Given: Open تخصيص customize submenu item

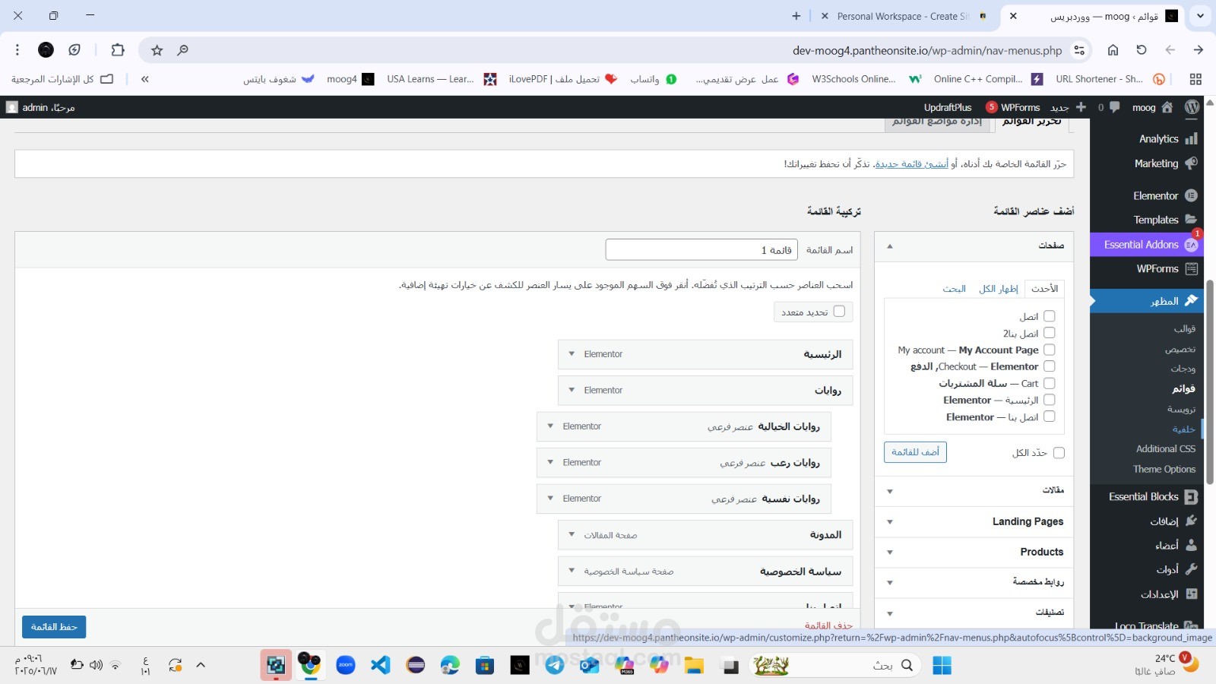Looking at the screenshot, I should [1180, 350].
